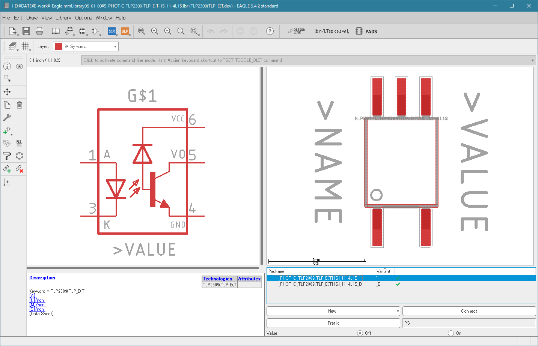Select the Copy tool

7,105
